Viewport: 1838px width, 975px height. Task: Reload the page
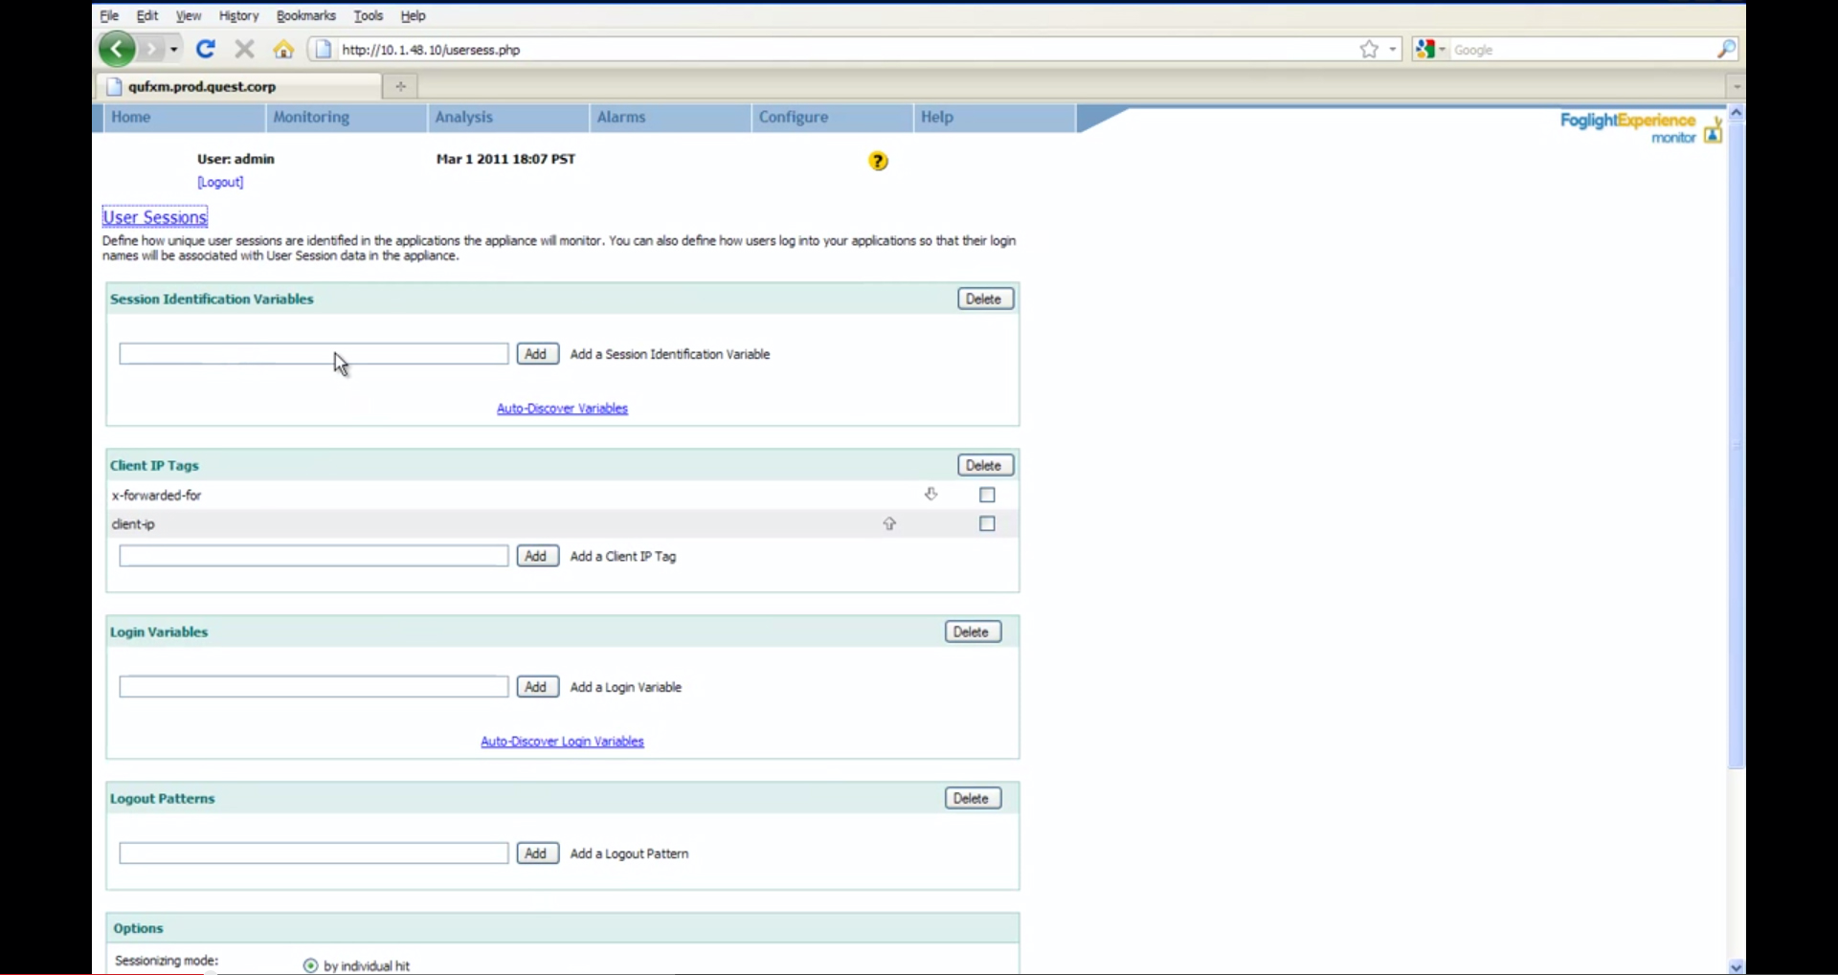click(x=205, y=49)
